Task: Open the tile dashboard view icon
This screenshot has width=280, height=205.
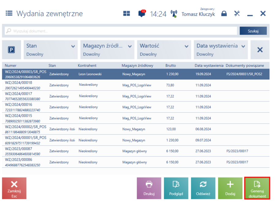Action: [126, 14]
